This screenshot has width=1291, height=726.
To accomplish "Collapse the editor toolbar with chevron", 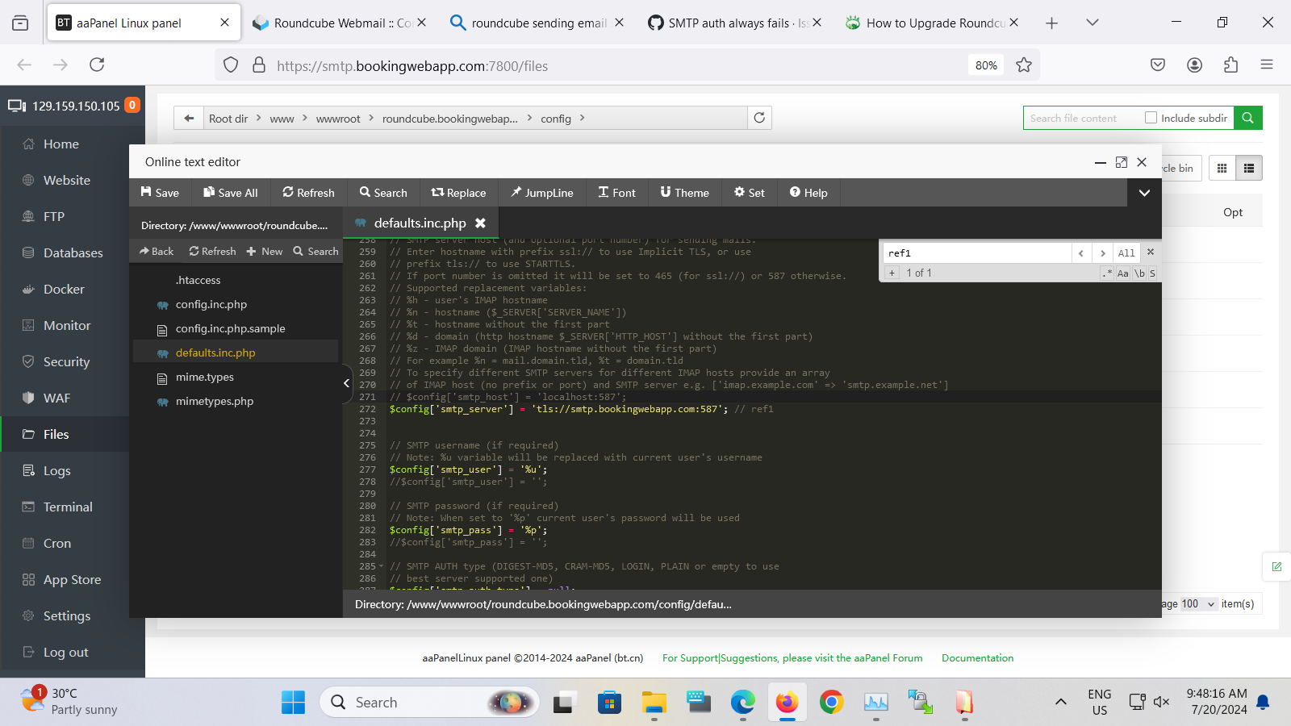I will click(1144, 193).
